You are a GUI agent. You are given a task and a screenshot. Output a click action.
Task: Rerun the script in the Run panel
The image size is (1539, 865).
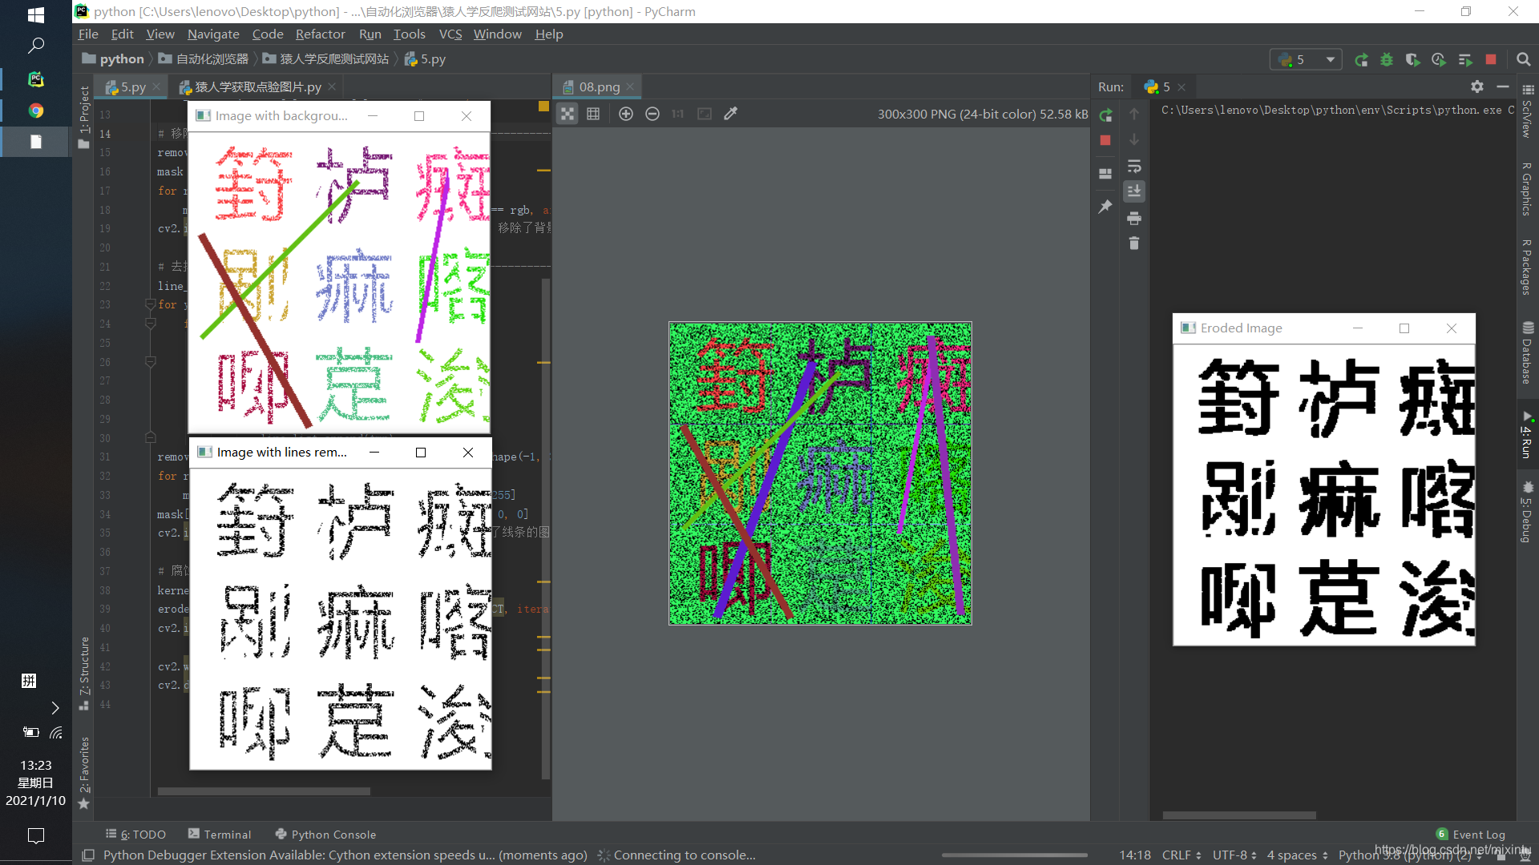1105,115
